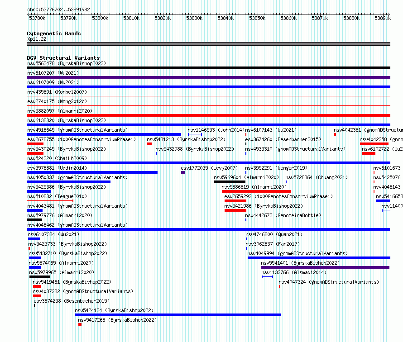Select nsv4049994 (gnomADStructuralVariants) label
The image size is (403, 342).
point(297,253)
